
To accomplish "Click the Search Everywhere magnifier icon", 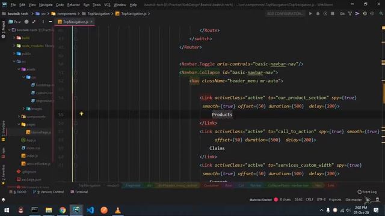I will (381, 14).
